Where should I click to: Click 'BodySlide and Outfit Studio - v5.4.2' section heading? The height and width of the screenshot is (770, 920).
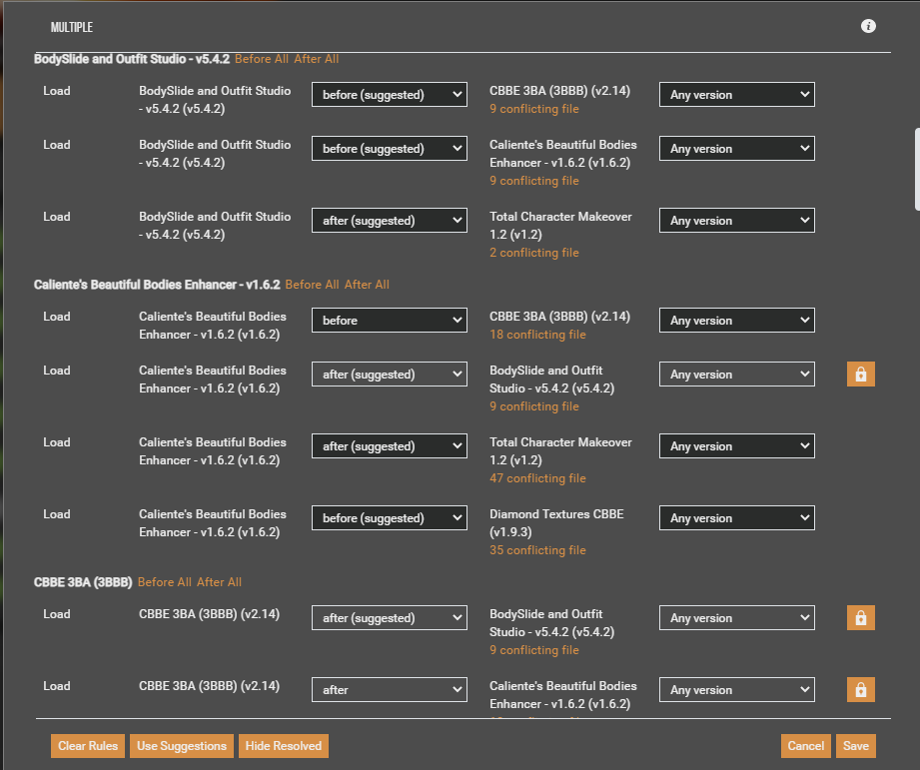(132, 59)
